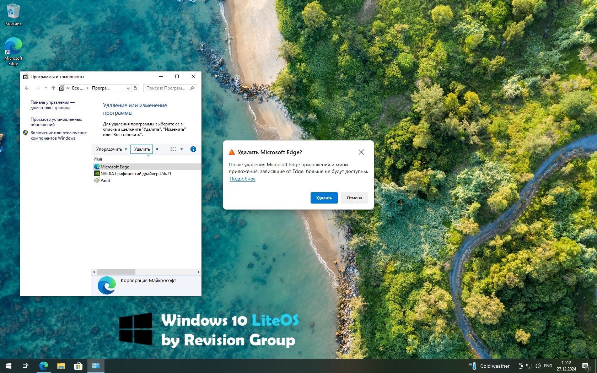Confirm with the blue Удалить button
This screenshot has width=597, height=373.
(324, 198)
